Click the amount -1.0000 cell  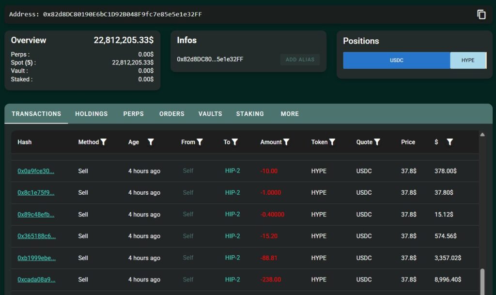270,193
